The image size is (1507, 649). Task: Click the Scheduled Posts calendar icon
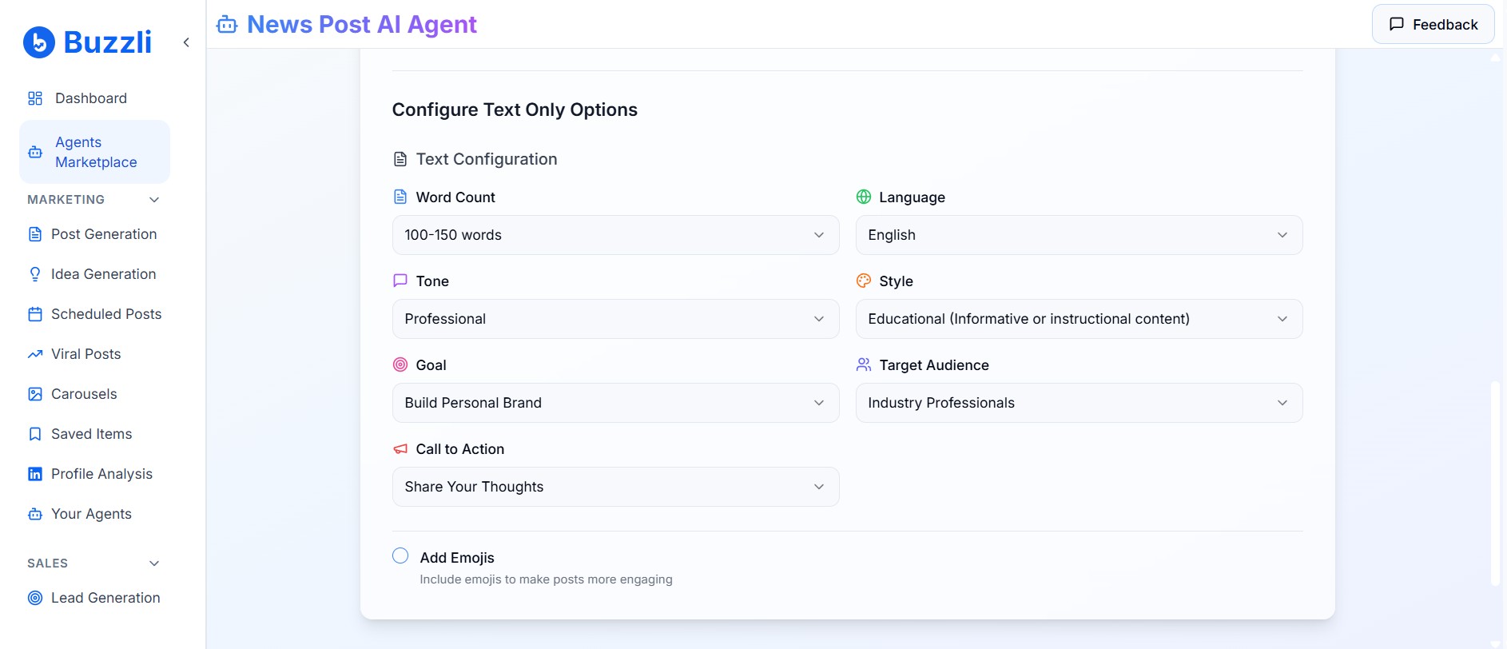tap(35, 314)
